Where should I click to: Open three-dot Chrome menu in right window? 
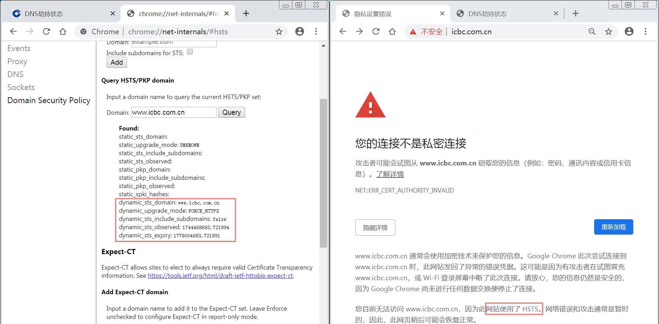(x=646, y=32)
